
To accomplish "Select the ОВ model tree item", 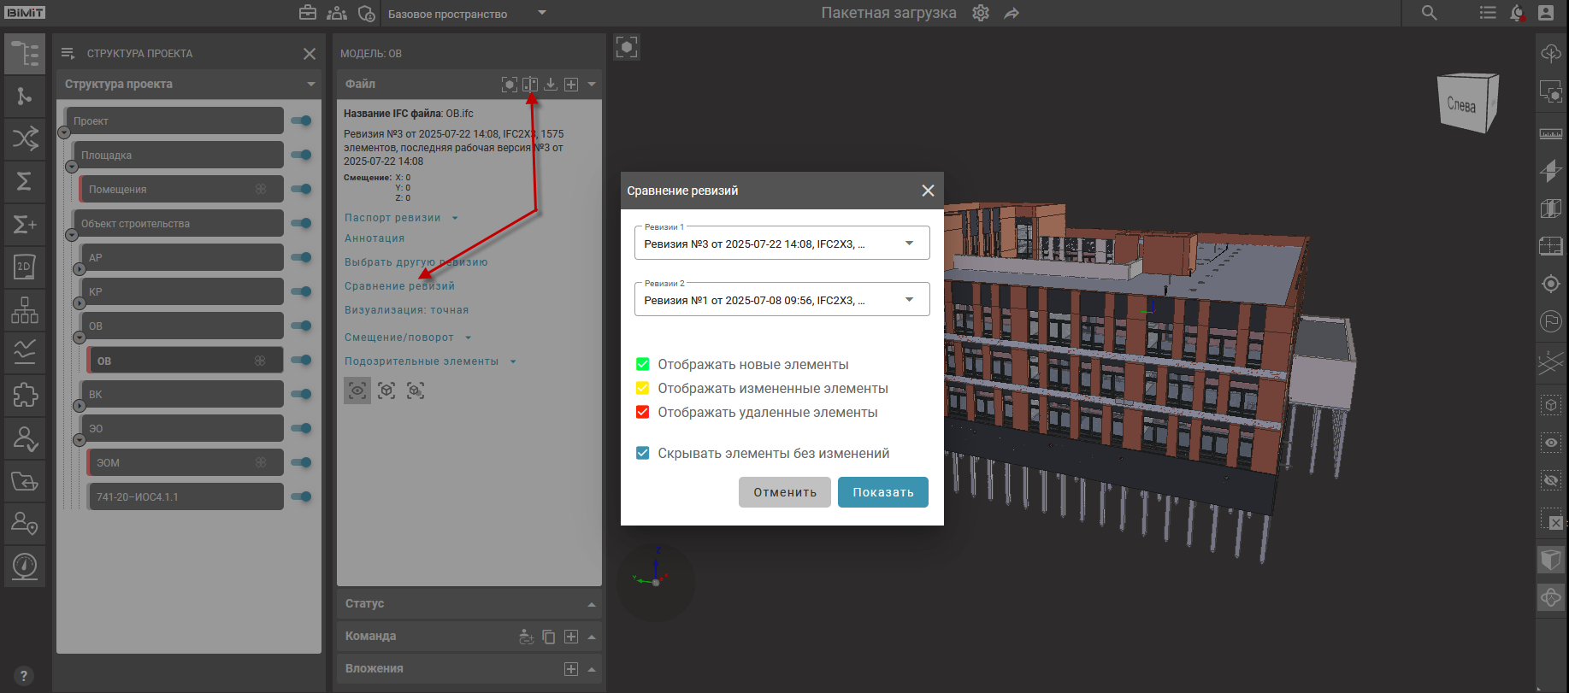I will point(185,361).
